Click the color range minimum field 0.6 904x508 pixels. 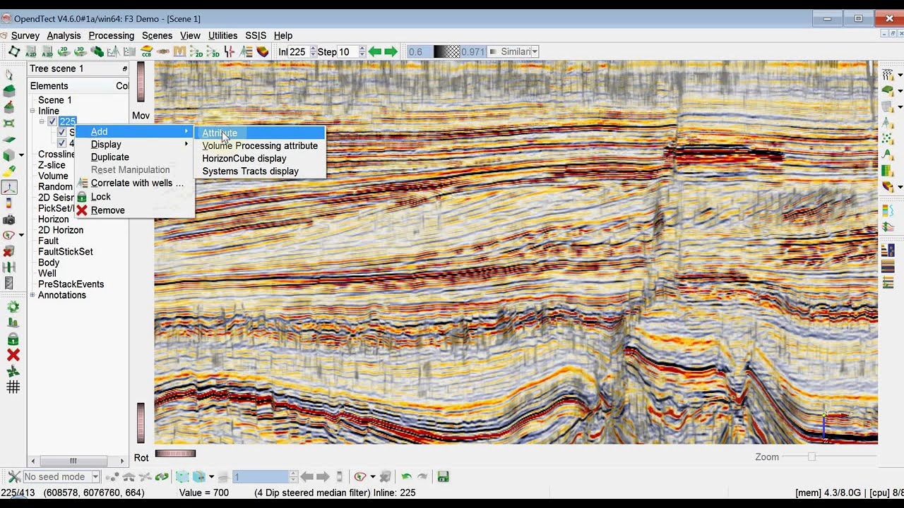point(420,52)
